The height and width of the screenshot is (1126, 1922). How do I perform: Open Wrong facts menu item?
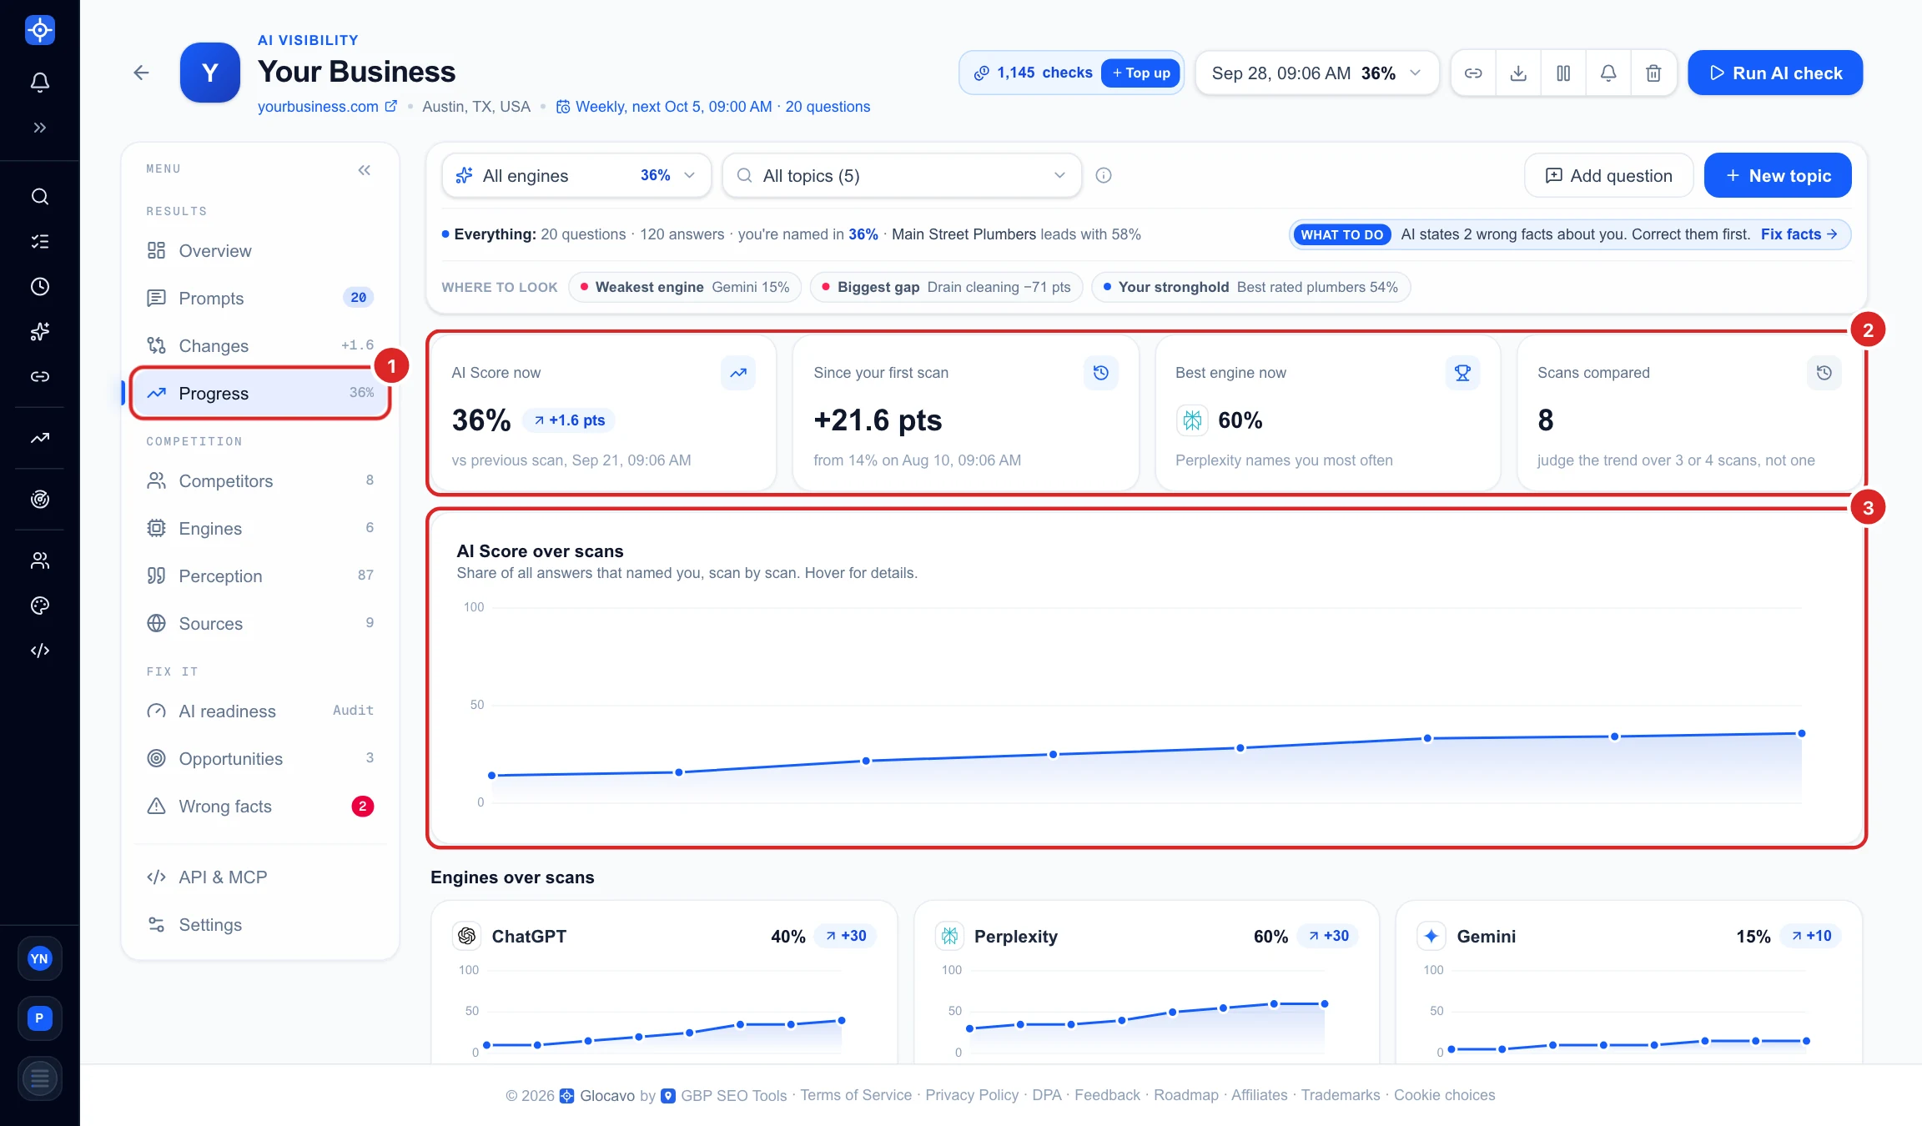point(260,807)
